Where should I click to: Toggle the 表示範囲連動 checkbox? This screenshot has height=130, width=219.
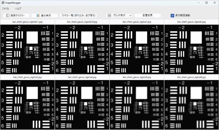coord(172,16)
